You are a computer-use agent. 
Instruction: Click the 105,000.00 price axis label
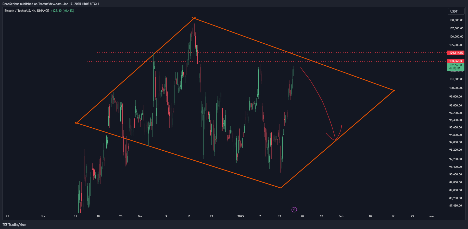[x=456, y=45]
